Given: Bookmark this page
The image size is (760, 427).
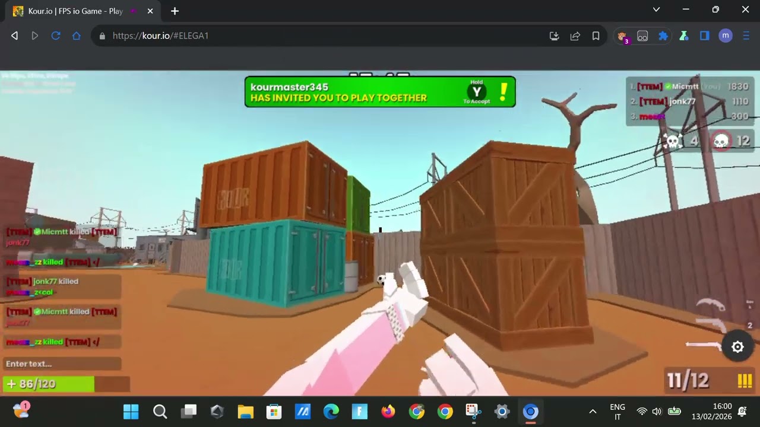Looking at the screenshot, I should [x=596, y=36].
